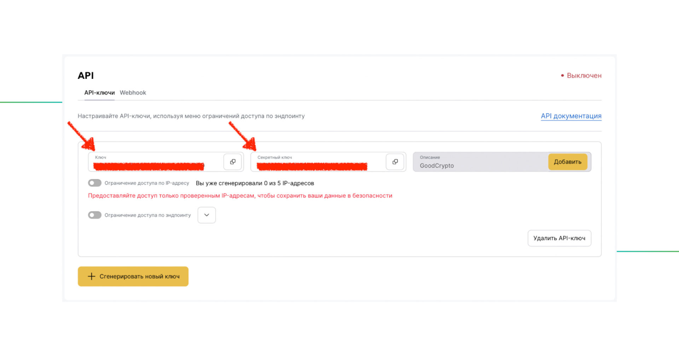The image size is (679, 356).
Task: Click the red Выключен status dot
Action: (562, 76)
